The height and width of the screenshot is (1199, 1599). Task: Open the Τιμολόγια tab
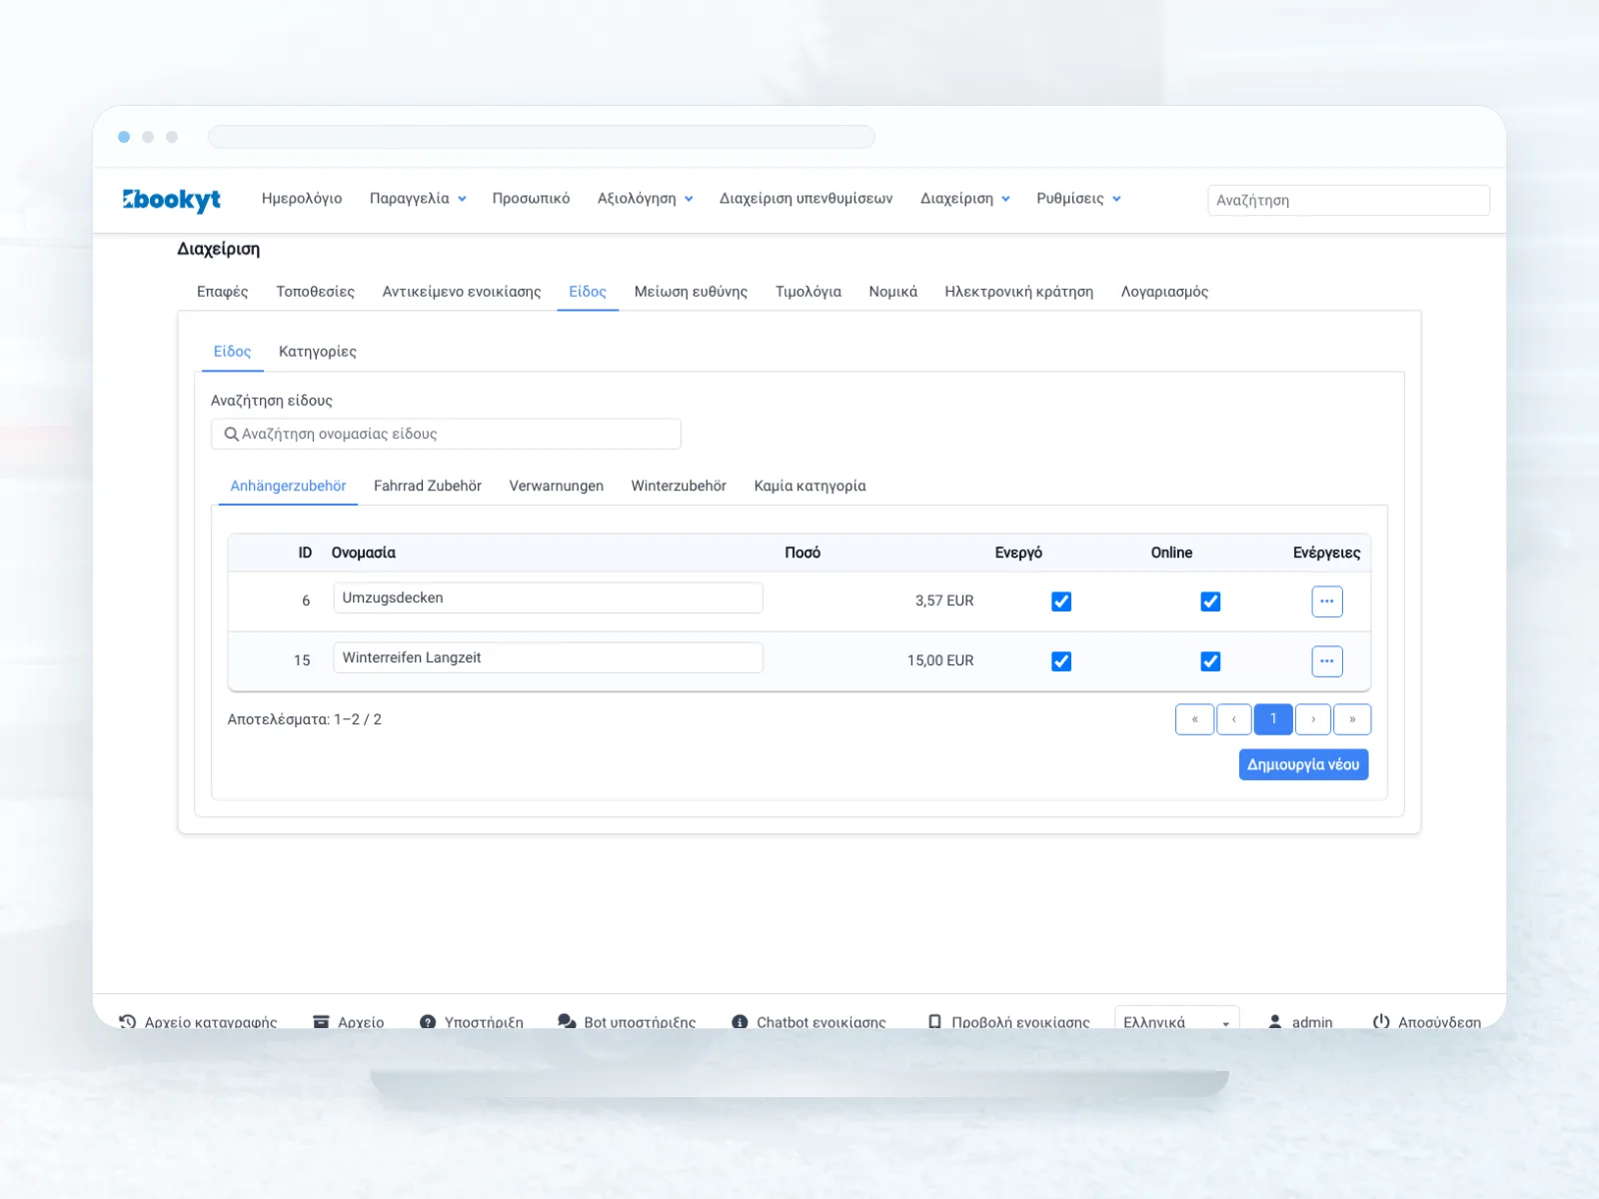click(x=807, y=292)
